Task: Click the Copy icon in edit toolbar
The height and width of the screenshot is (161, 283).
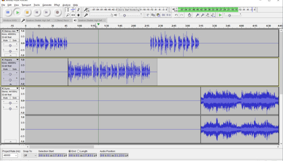Action: click(x=153, y=15)
